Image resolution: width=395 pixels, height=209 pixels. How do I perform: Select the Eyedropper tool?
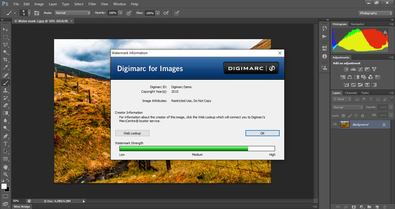5,67
